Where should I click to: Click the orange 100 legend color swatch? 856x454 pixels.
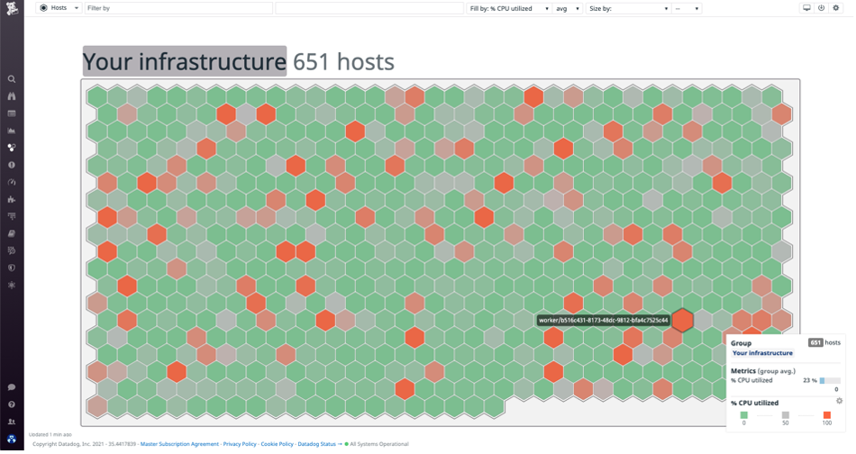tap(826, 415)
